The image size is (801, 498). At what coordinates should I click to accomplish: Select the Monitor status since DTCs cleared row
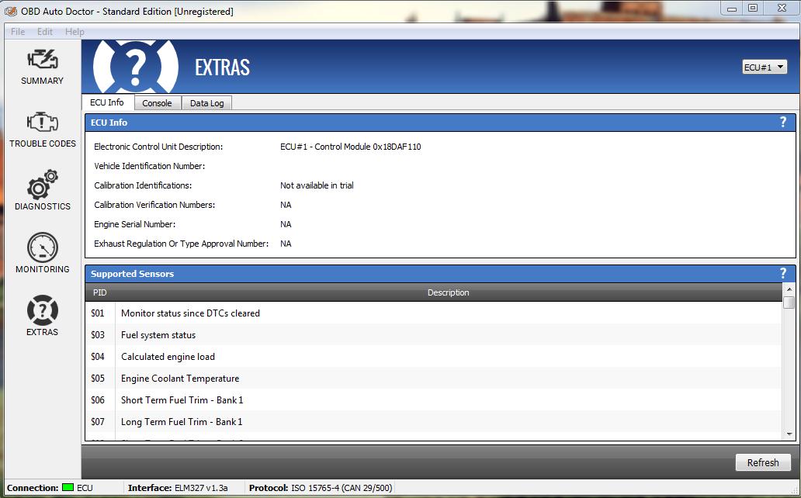(x=433, y=313)
